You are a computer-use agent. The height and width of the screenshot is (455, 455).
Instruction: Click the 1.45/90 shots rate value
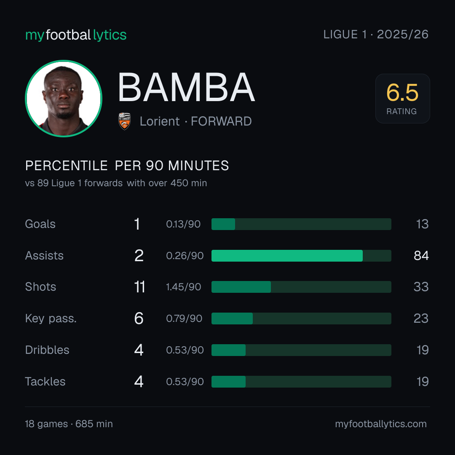click(x=183, y=287)
